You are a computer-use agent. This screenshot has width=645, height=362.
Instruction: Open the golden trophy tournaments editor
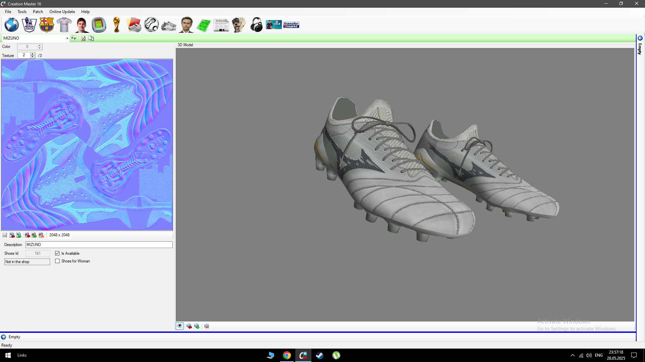[117, 25]
